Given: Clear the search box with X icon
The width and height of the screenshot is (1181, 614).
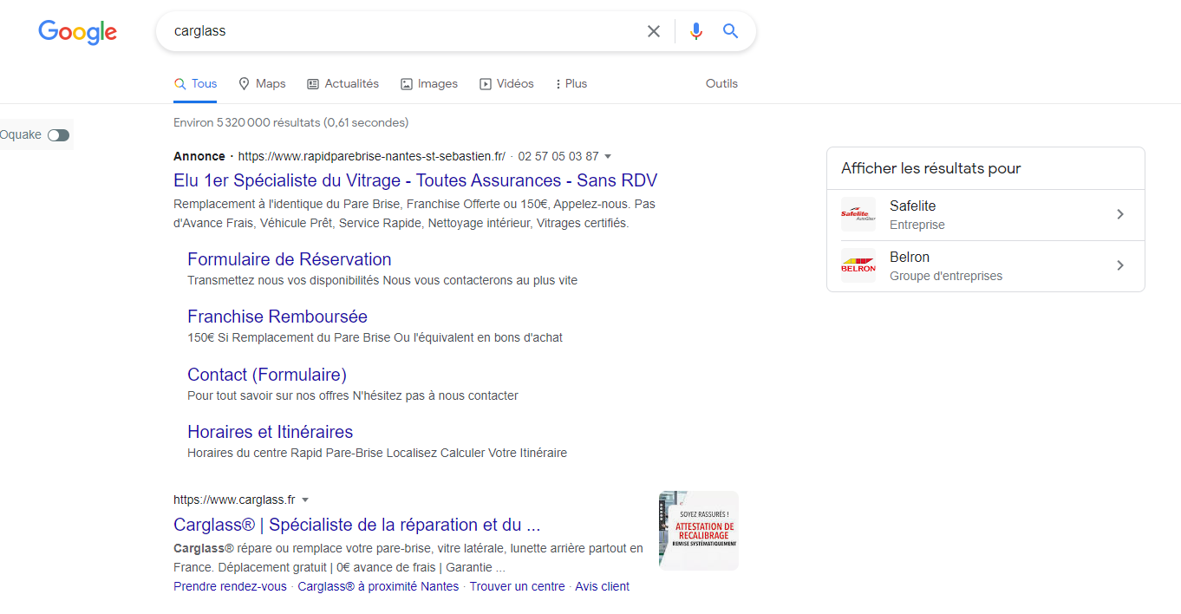Looking at the screenshot, I should (654, 31).
